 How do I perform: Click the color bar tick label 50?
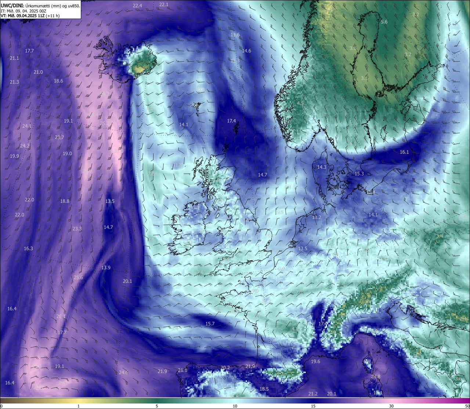pyautogui.click(x=467, y=406)
